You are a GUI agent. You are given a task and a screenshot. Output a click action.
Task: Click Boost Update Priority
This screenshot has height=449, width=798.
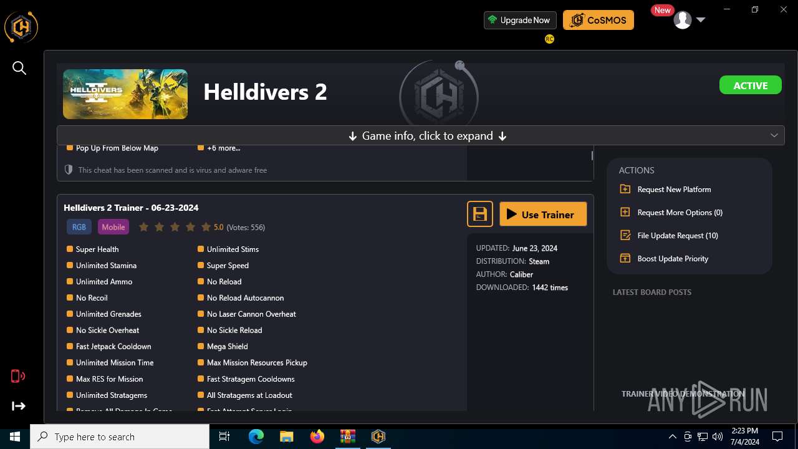(673, 258)
